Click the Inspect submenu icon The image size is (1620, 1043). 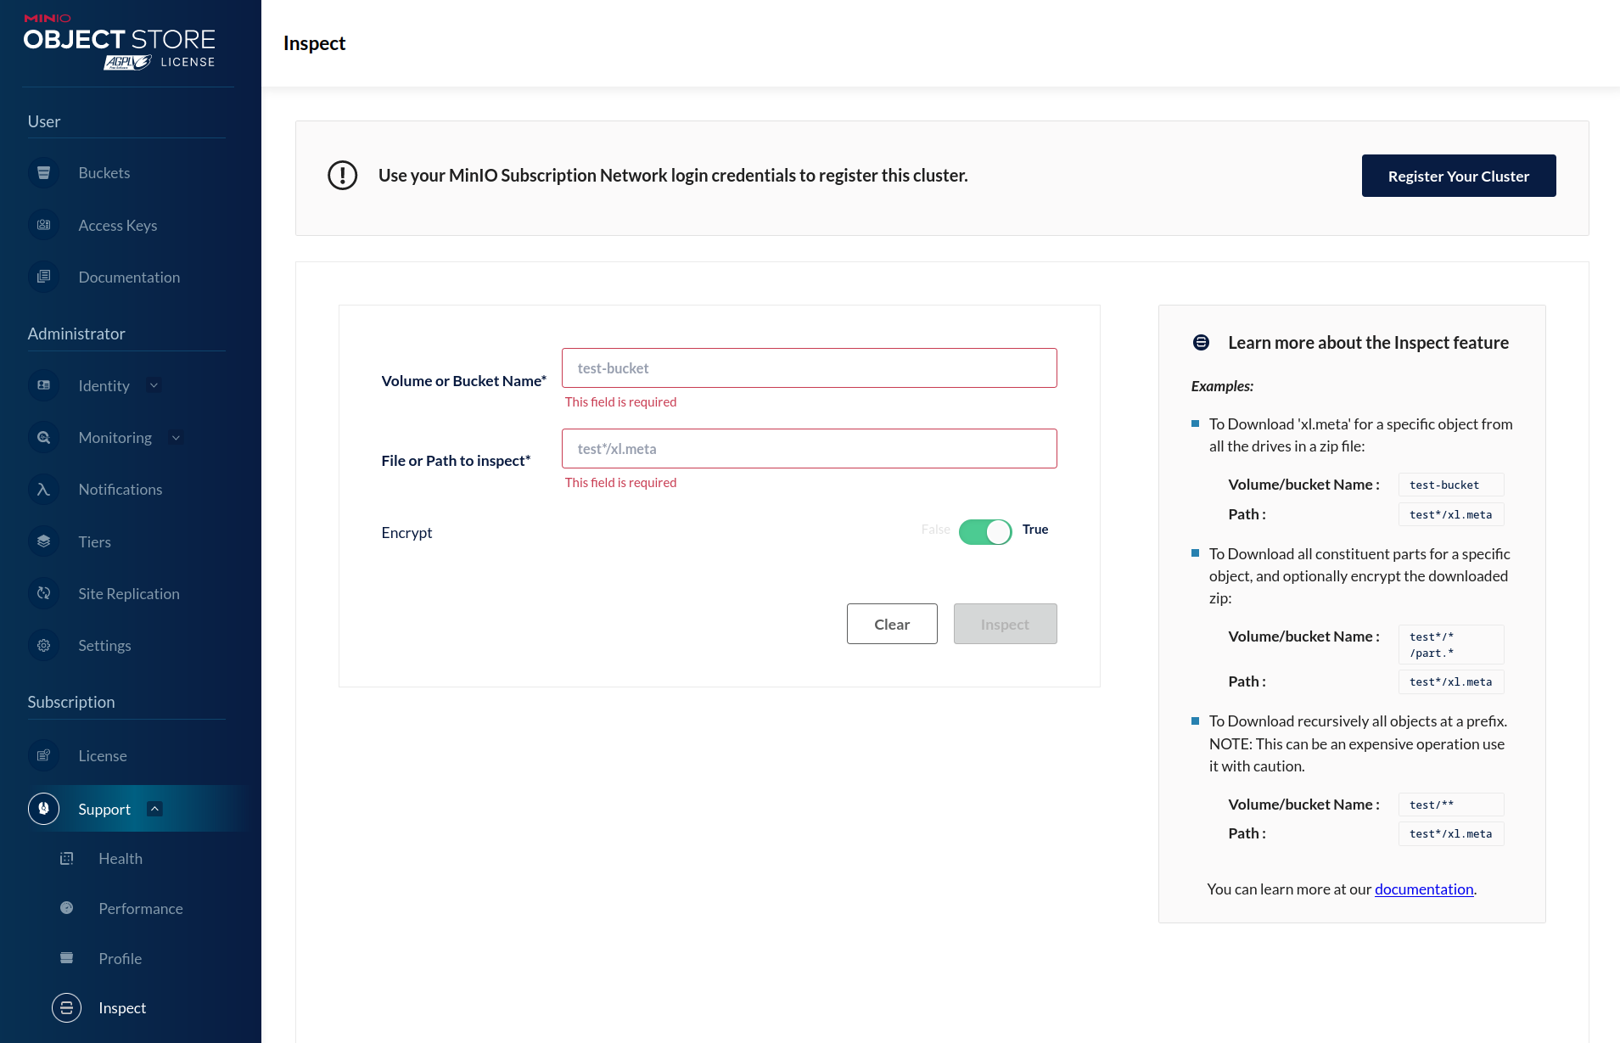tap(66, 1007)
